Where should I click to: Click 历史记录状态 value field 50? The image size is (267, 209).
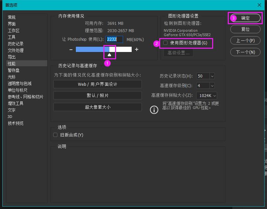coord(203,76)
